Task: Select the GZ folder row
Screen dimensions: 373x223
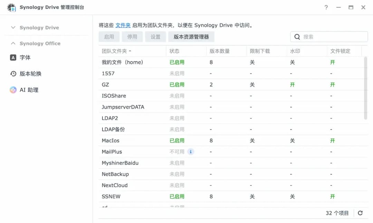Action: click(x=231, y=84)
